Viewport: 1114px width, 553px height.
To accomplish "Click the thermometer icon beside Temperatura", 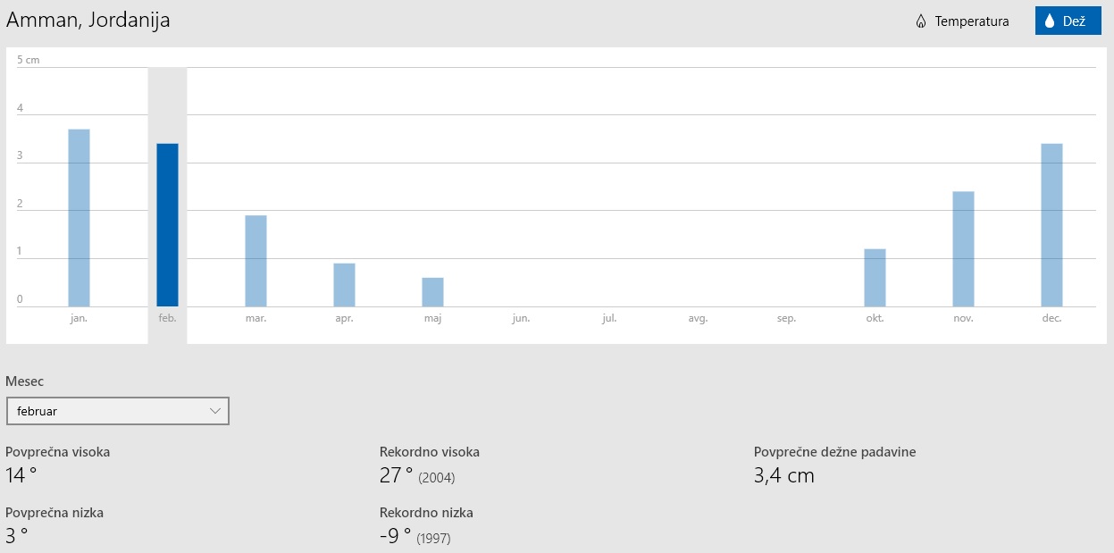I will pyautogui.click(x=921, y=21).
